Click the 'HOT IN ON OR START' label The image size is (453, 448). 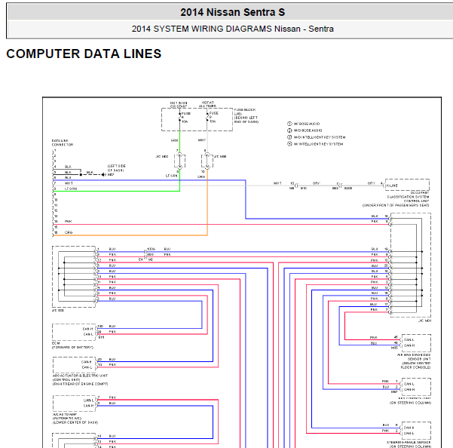(178, 105)
